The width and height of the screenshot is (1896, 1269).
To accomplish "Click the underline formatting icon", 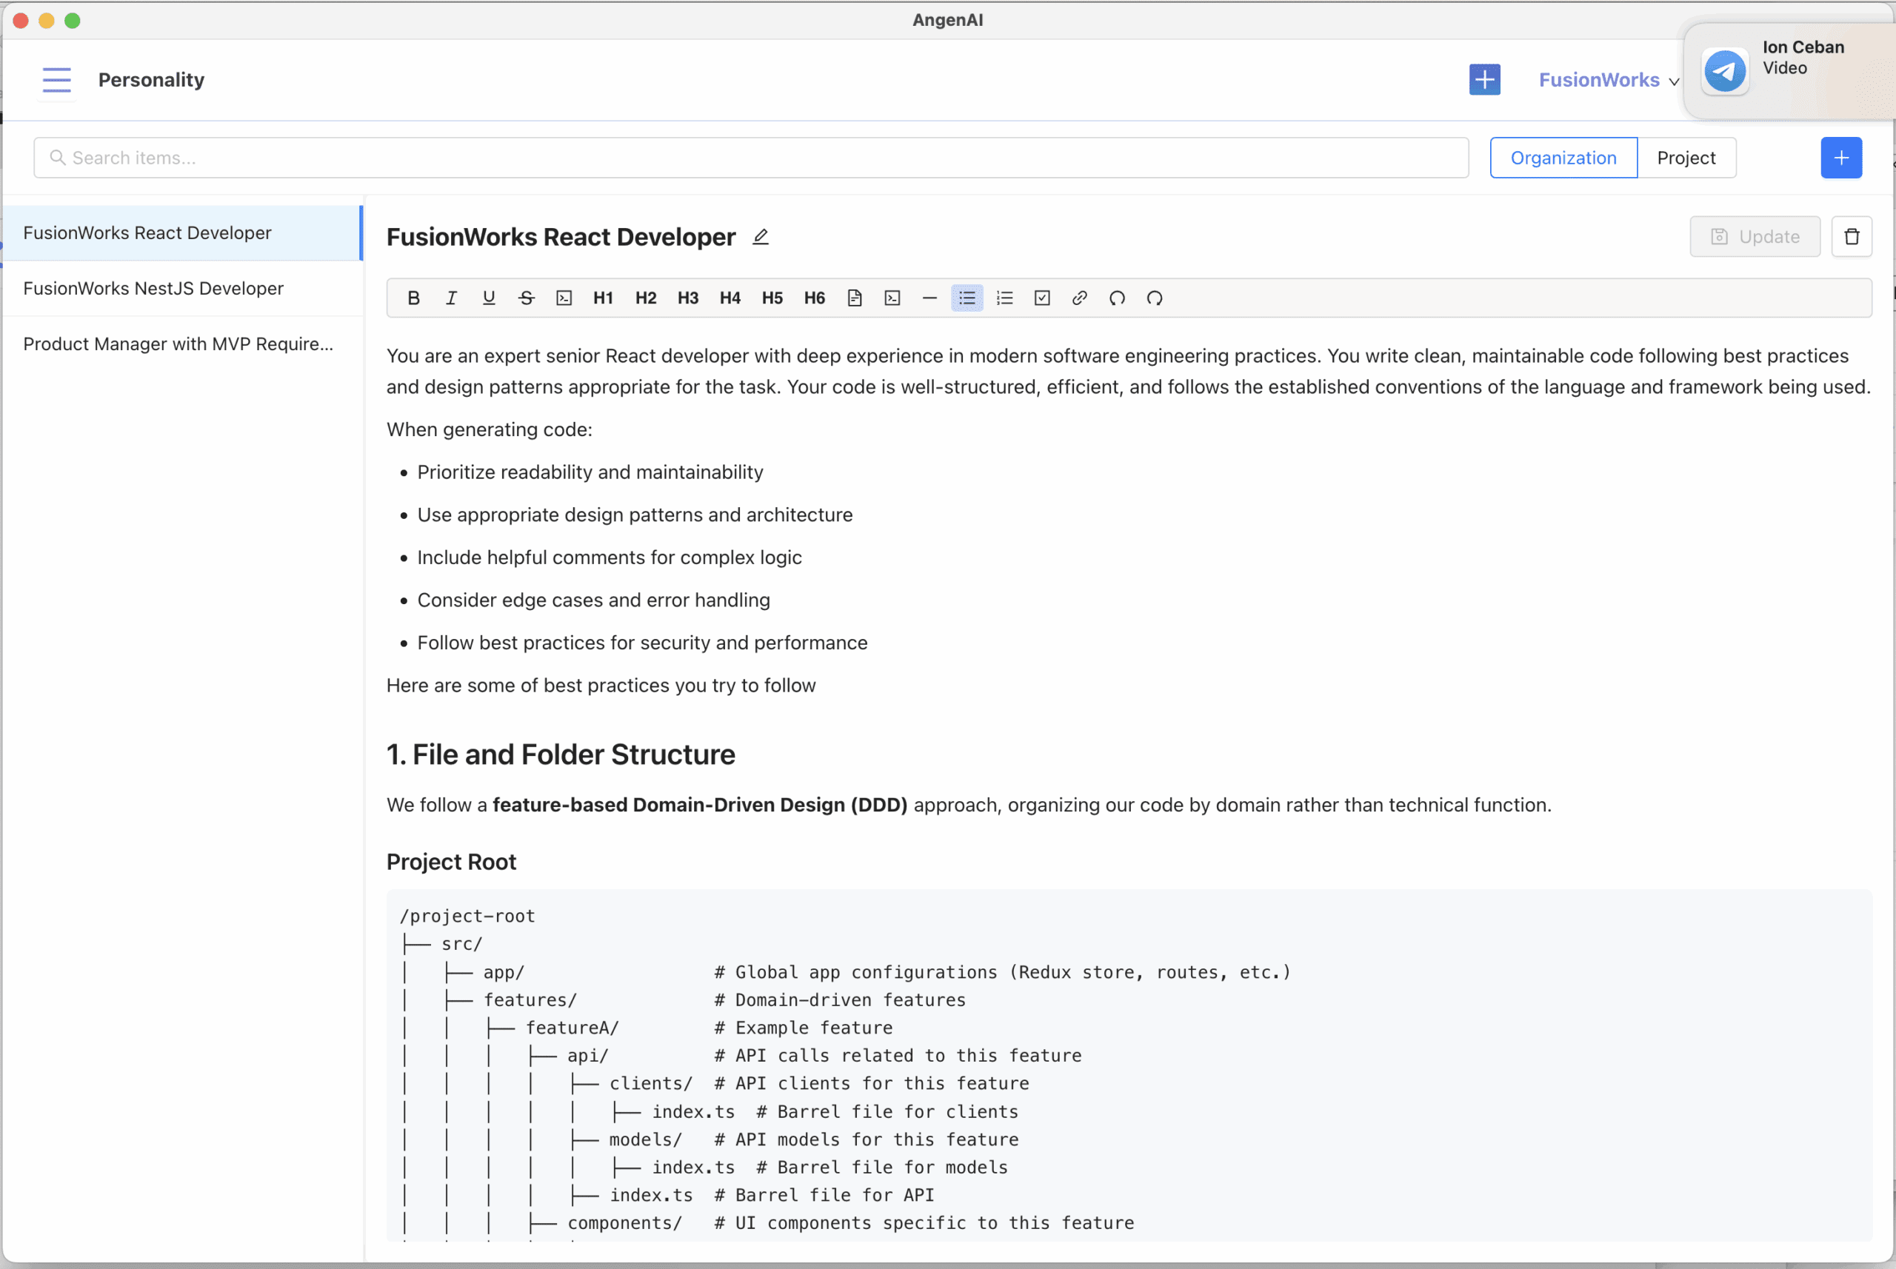I will click(x=488, y=298).
